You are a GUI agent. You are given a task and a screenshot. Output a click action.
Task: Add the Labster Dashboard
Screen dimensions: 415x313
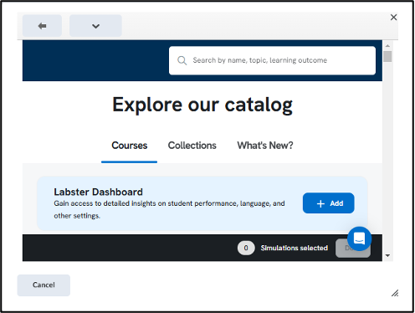(x=329, y=203)
